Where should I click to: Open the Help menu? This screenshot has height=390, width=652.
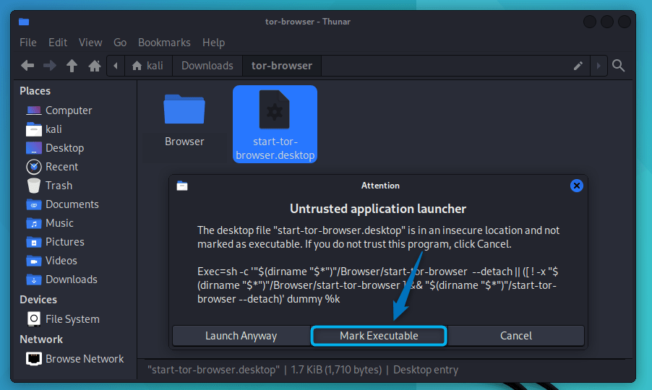tap(213, 43)
